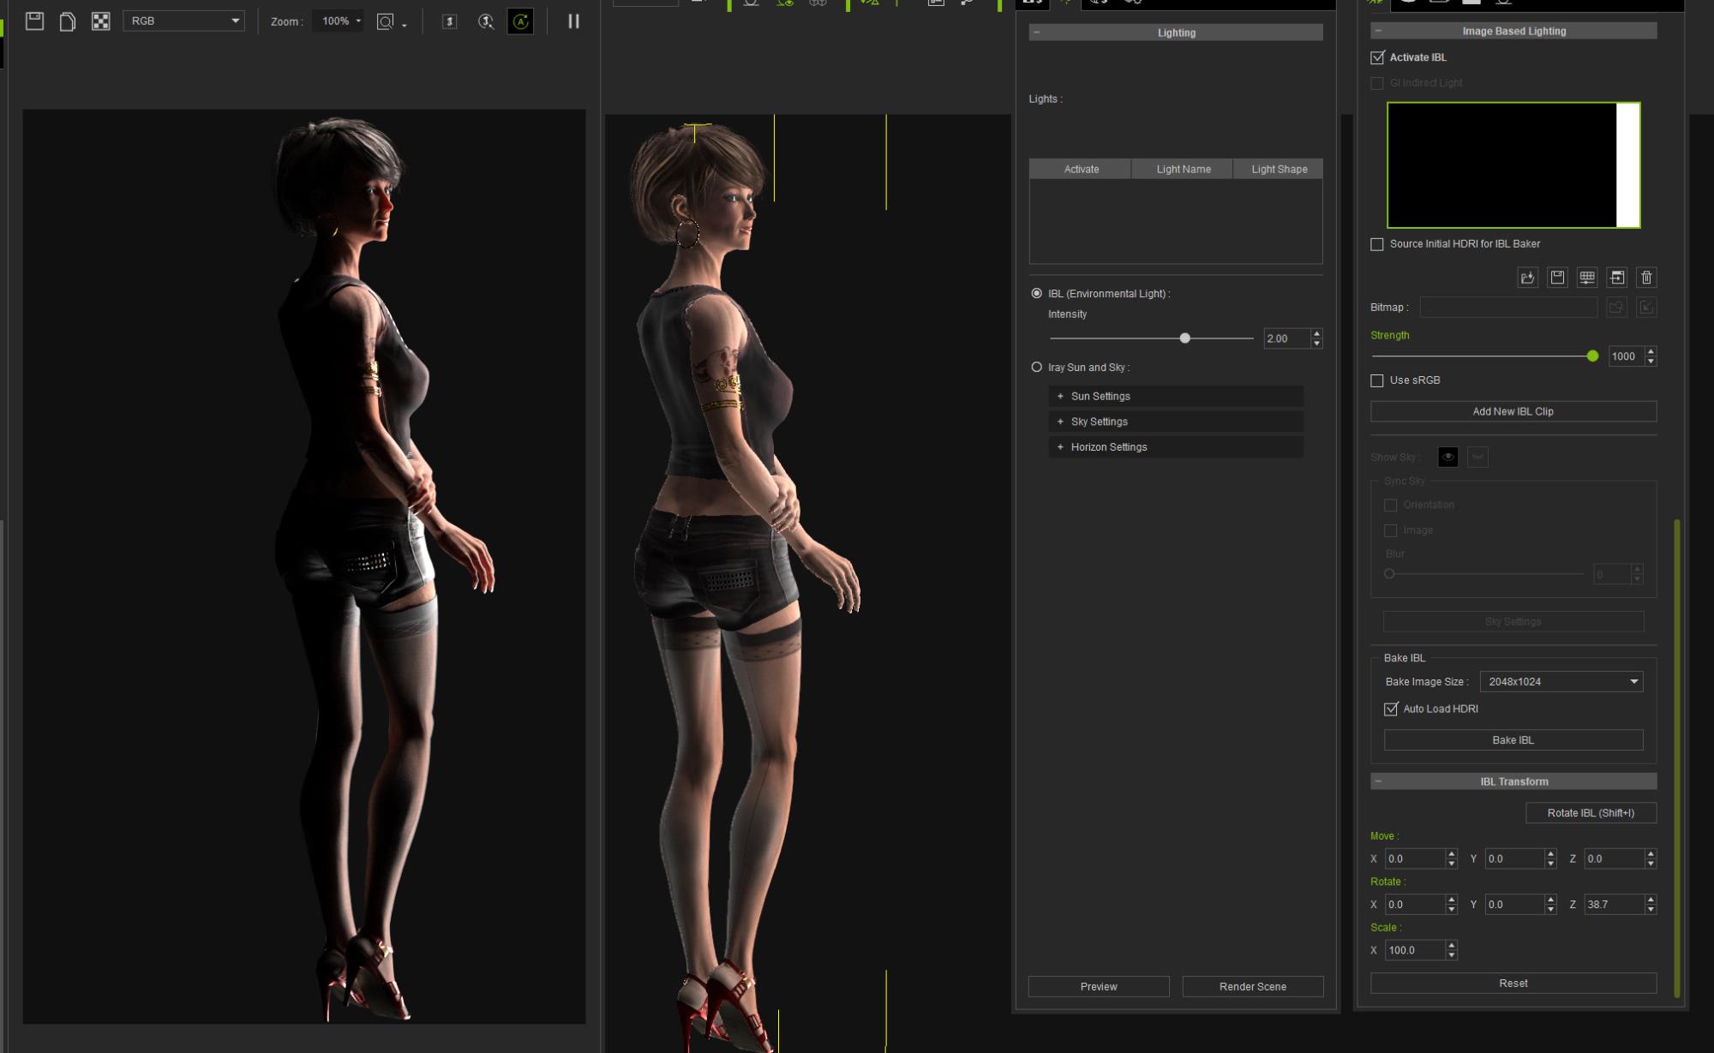Click the IBL image preview thumbnail

point(1513,165)
